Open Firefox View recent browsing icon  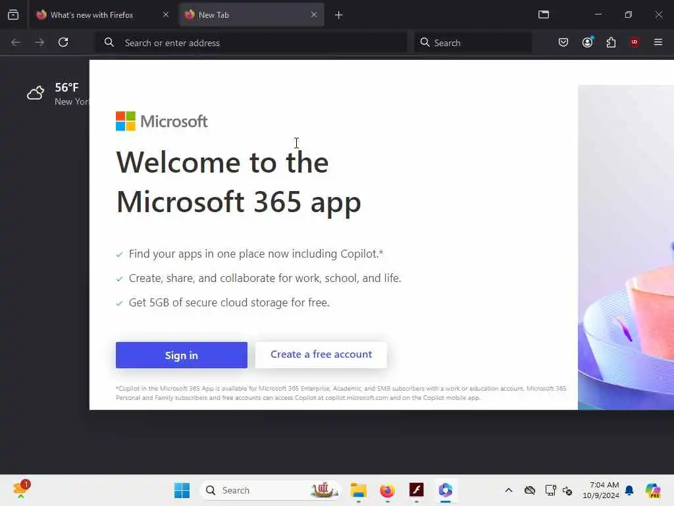click(13, 14)
